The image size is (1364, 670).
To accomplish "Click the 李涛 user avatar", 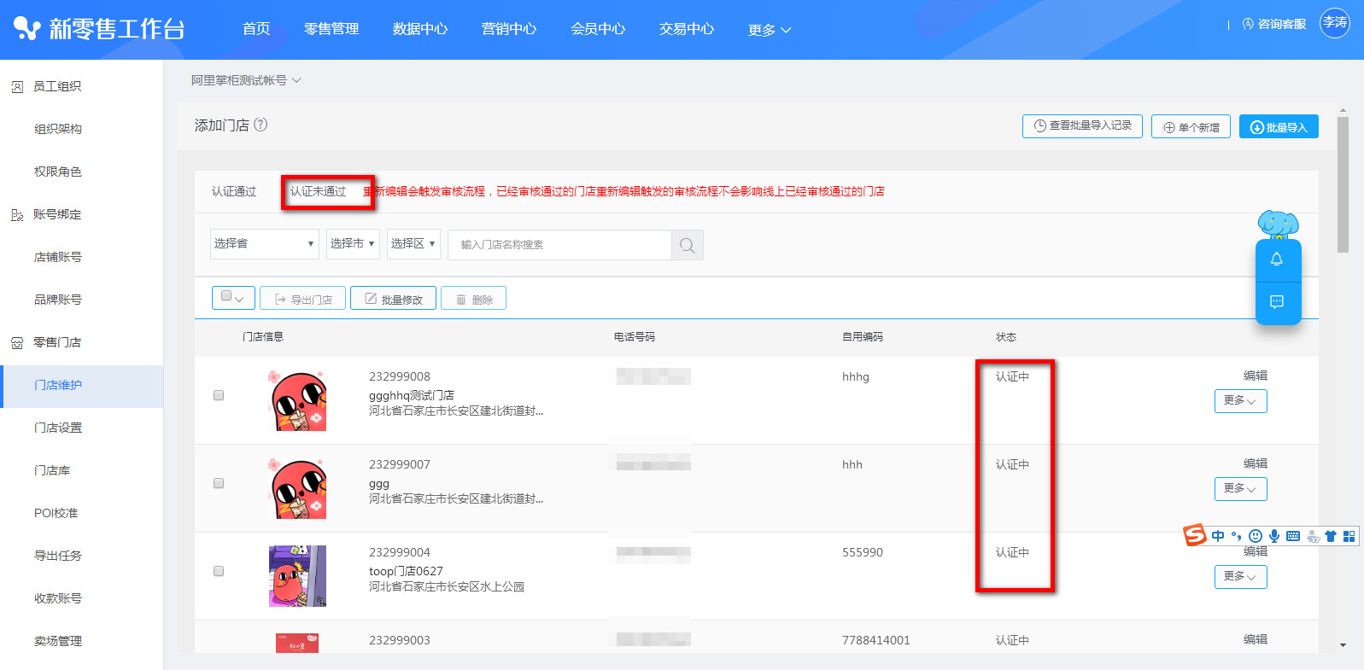I will pos(1334,23).
